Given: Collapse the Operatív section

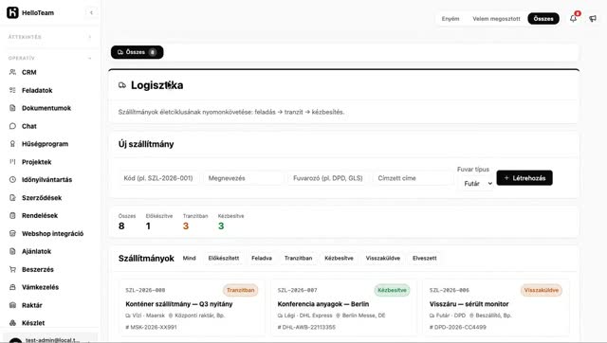Looking at the screenshot, I should coord(90,59).
